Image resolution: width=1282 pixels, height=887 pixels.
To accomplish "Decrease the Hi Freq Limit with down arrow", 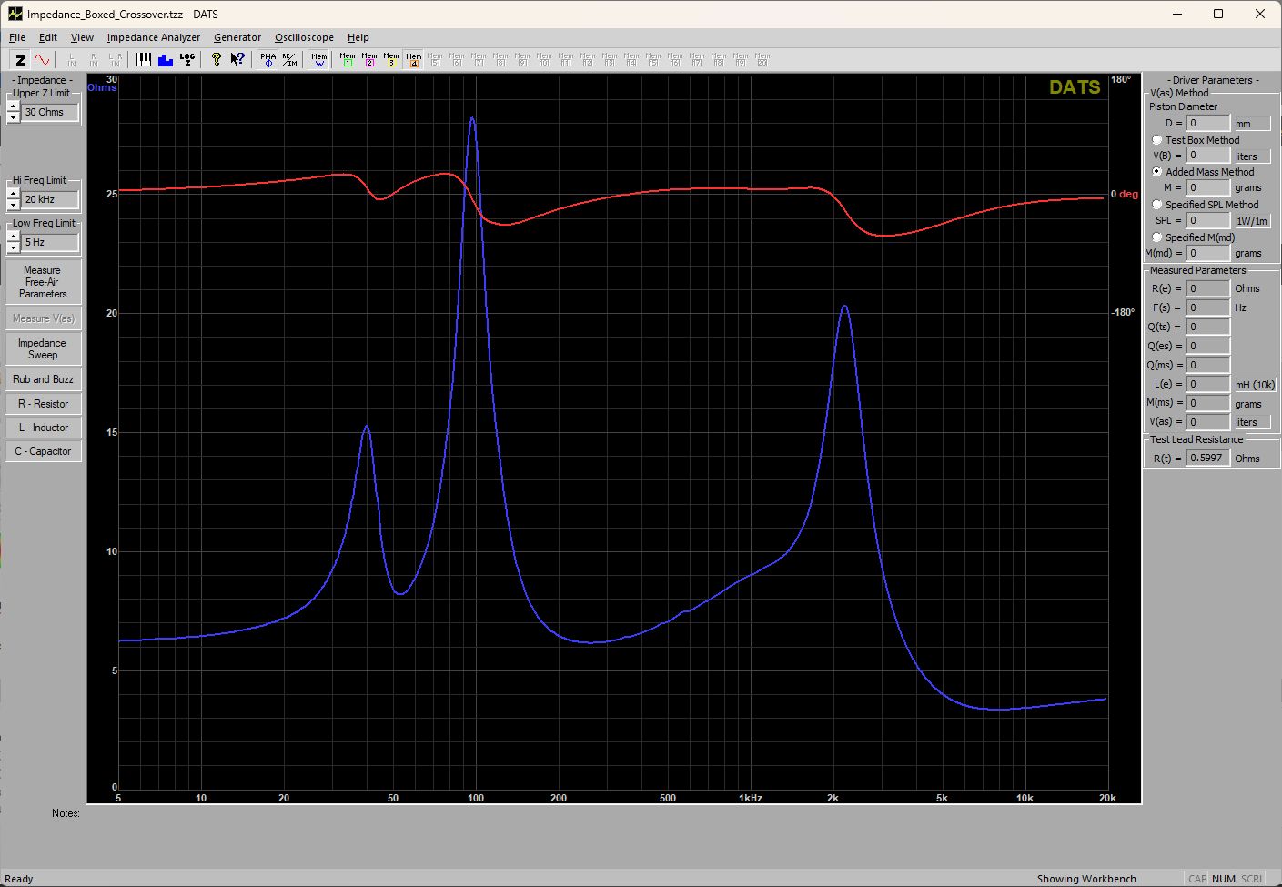I will pyautogui.click(x=13, y=205).
